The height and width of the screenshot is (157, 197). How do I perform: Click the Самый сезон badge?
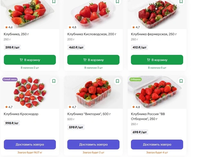point(10,79)
